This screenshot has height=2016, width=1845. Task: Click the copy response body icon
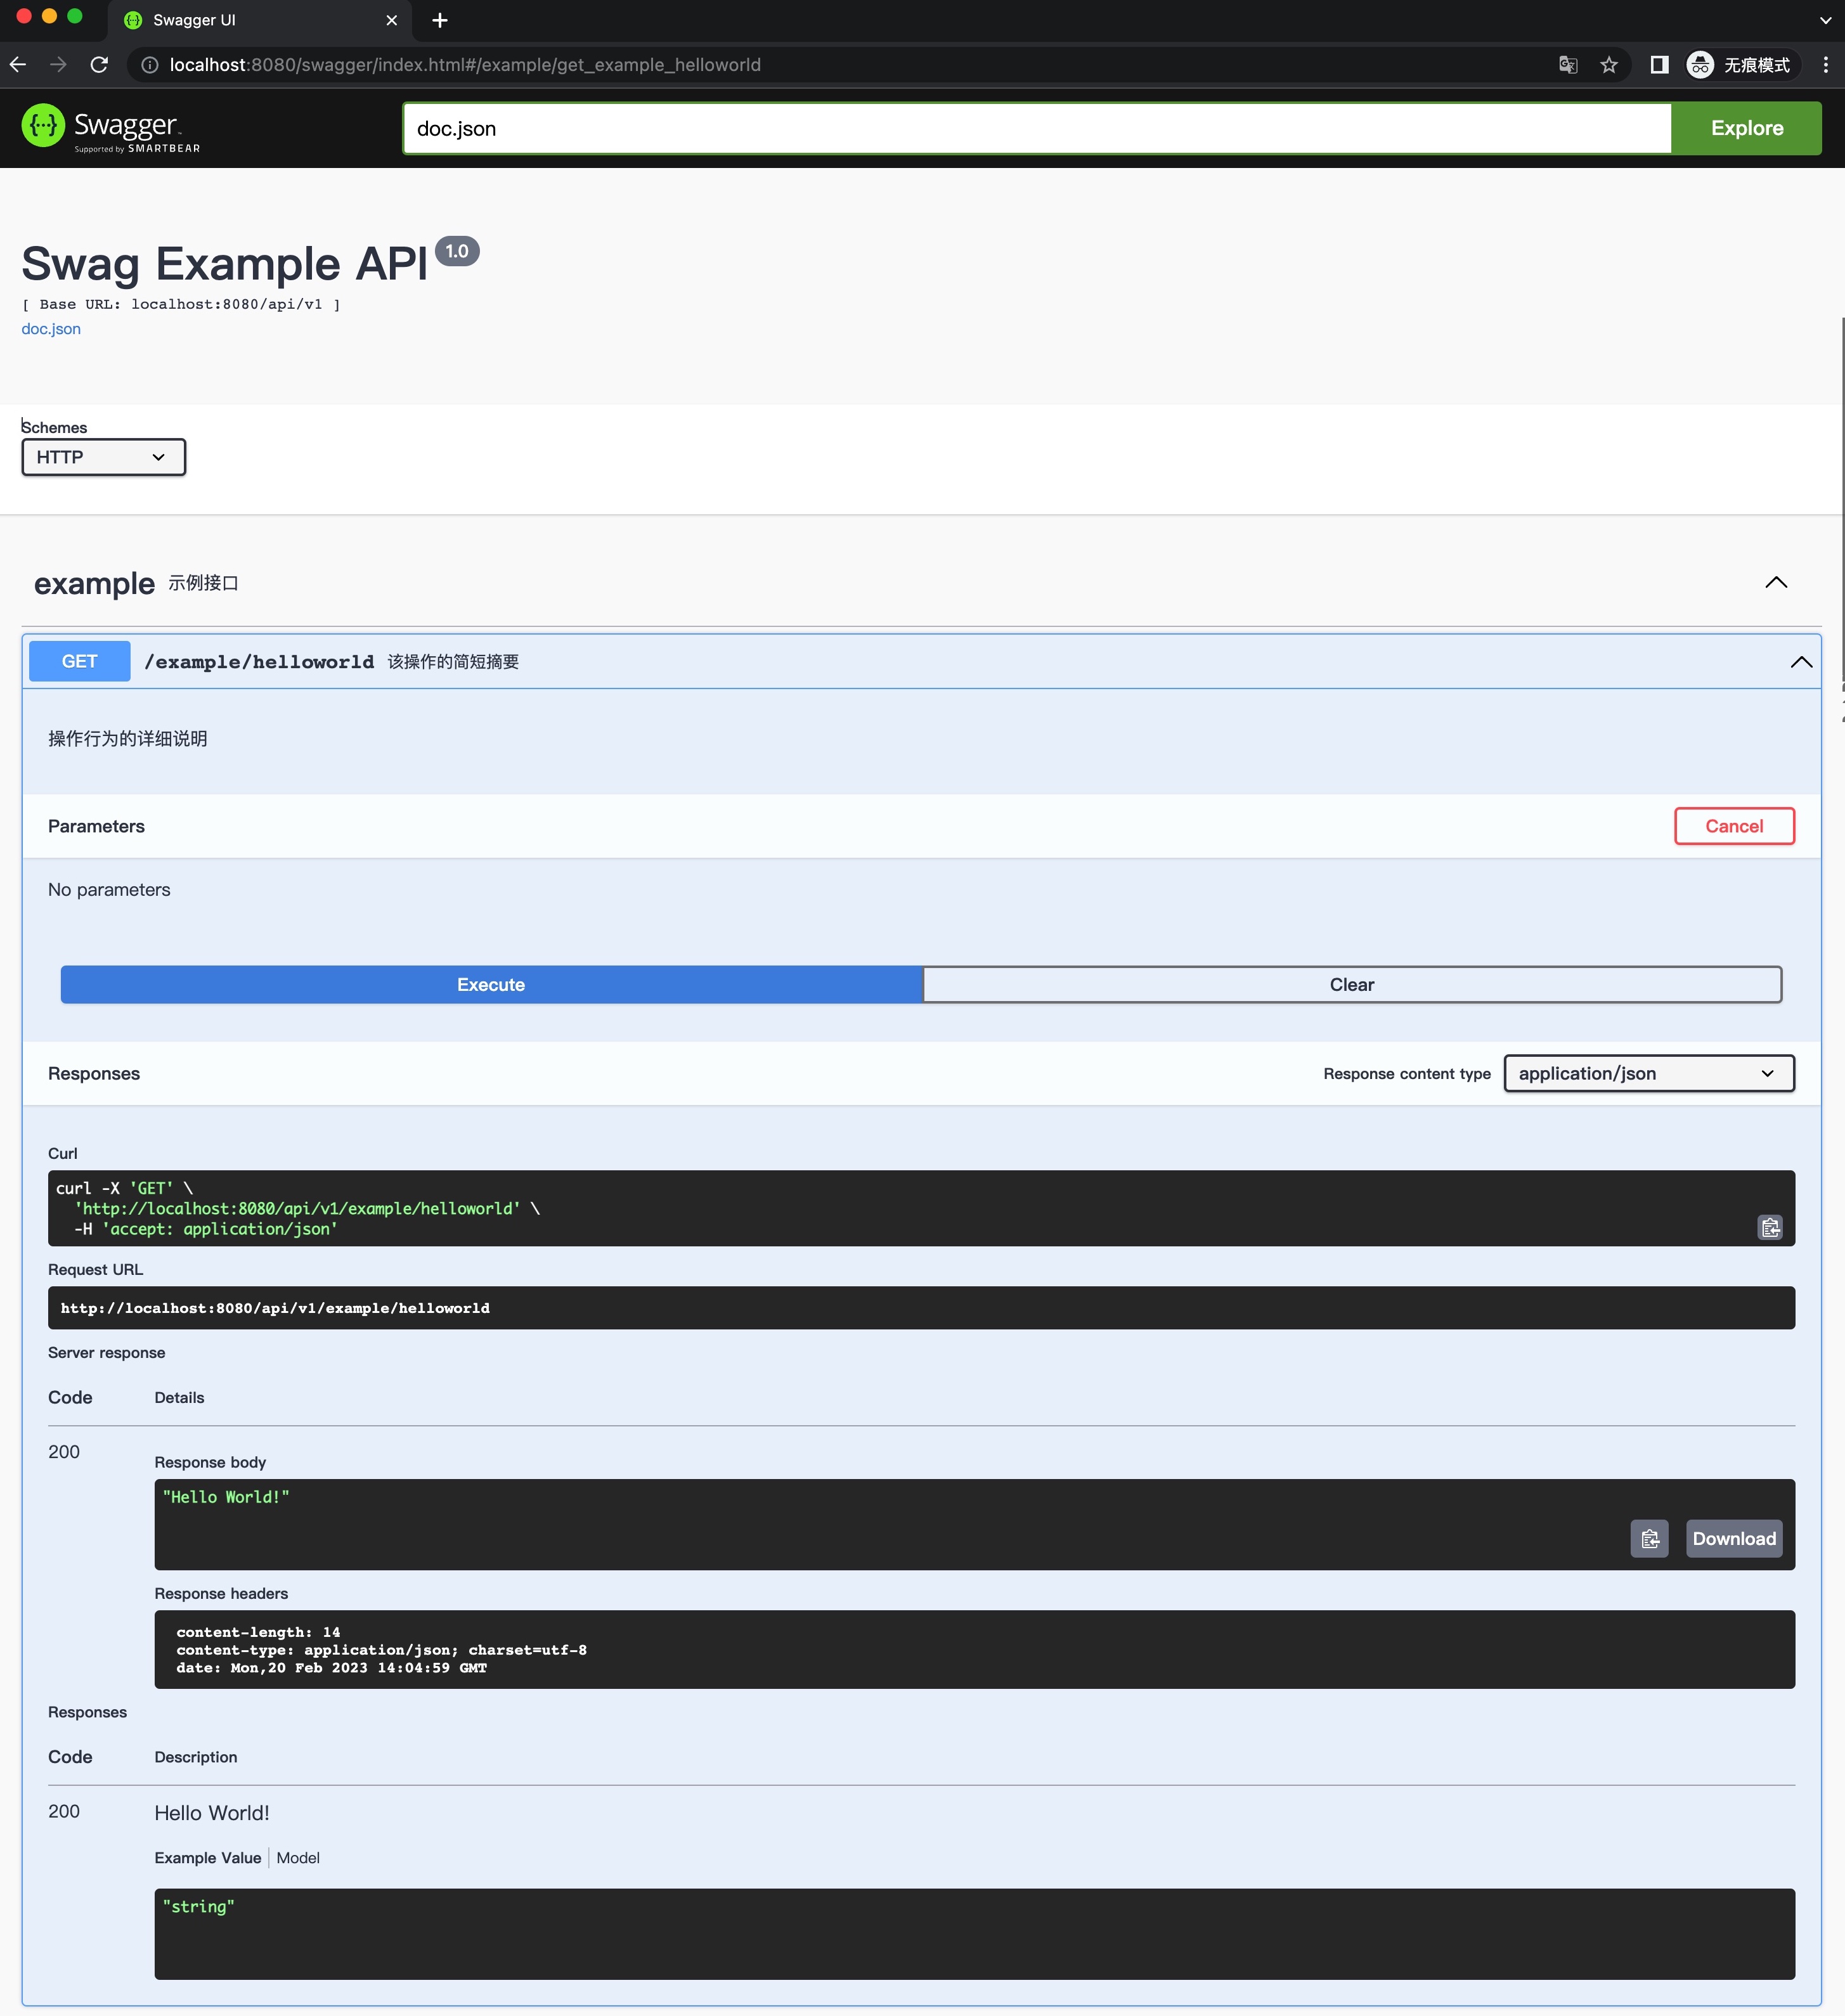(x=1648, y=1539)
